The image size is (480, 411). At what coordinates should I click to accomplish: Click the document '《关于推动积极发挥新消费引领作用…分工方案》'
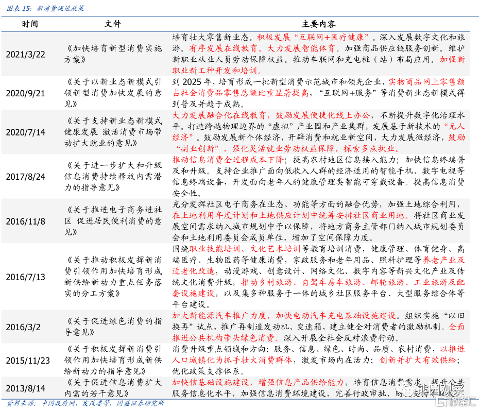pyautogui.click(x=113, y=277)
